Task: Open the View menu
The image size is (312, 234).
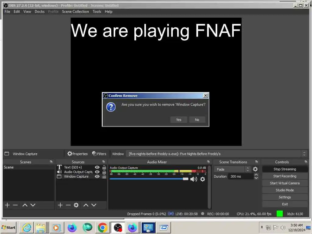Action: point(27,12)
